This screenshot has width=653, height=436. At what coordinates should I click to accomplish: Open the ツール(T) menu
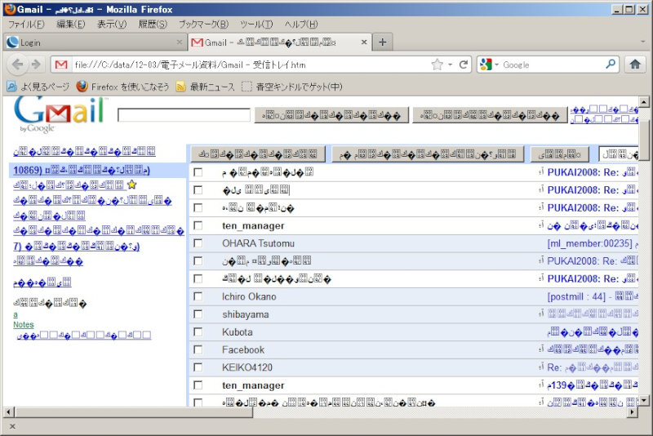256,24
